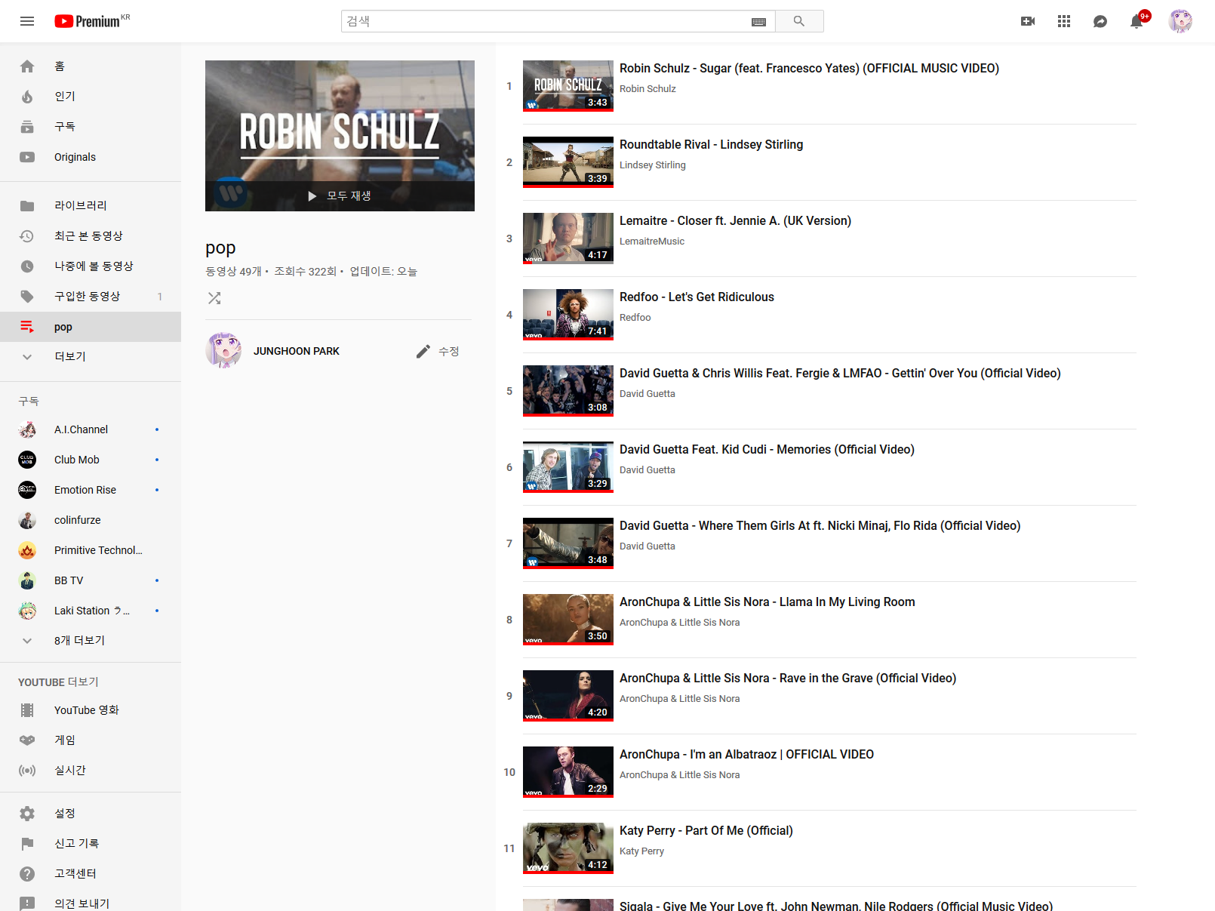This screenshot has height=911, width=1215.
Task: Open the account avatar in top bar
Action: click(x=1180, y=21)
